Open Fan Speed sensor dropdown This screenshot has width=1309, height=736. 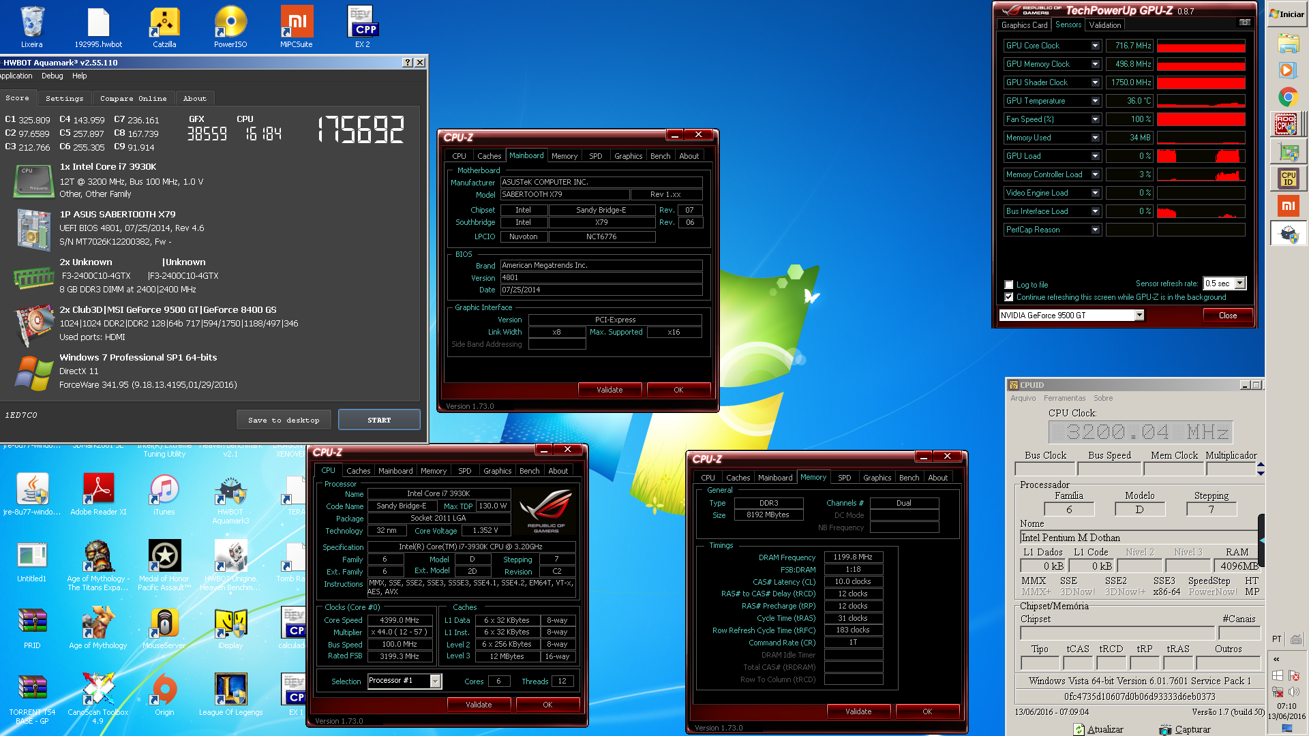tap(1095, 119)
